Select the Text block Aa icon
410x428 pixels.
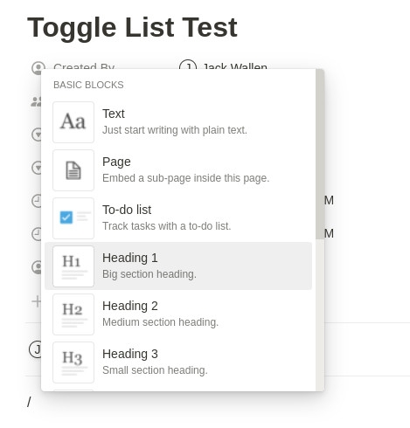(x=73, y=122)
